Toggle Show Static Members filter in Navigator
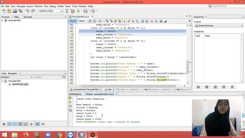This screenshot has width=245, height=138. tap(15, 124)
